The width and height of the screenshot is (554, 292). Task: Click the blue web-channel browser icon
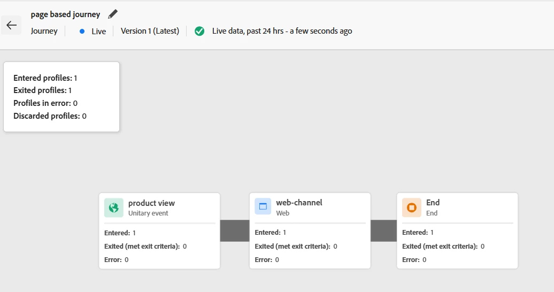tap(263, 207)
